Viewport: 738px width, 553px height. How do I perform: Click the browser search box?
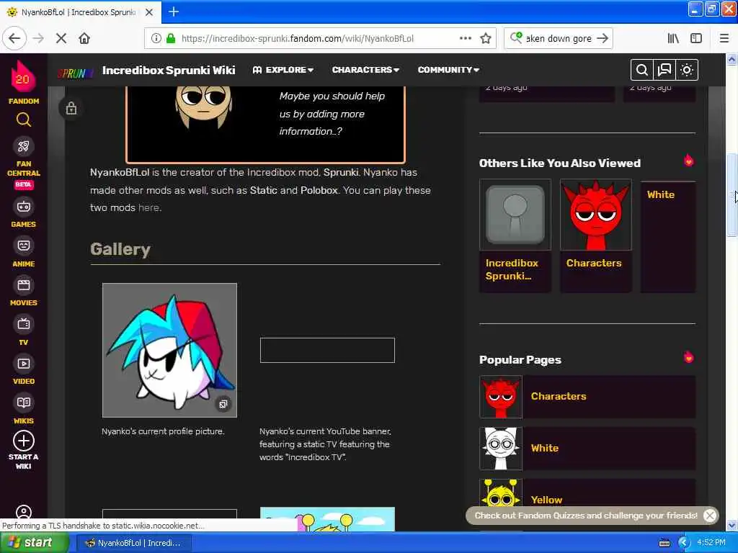(559, 38)
